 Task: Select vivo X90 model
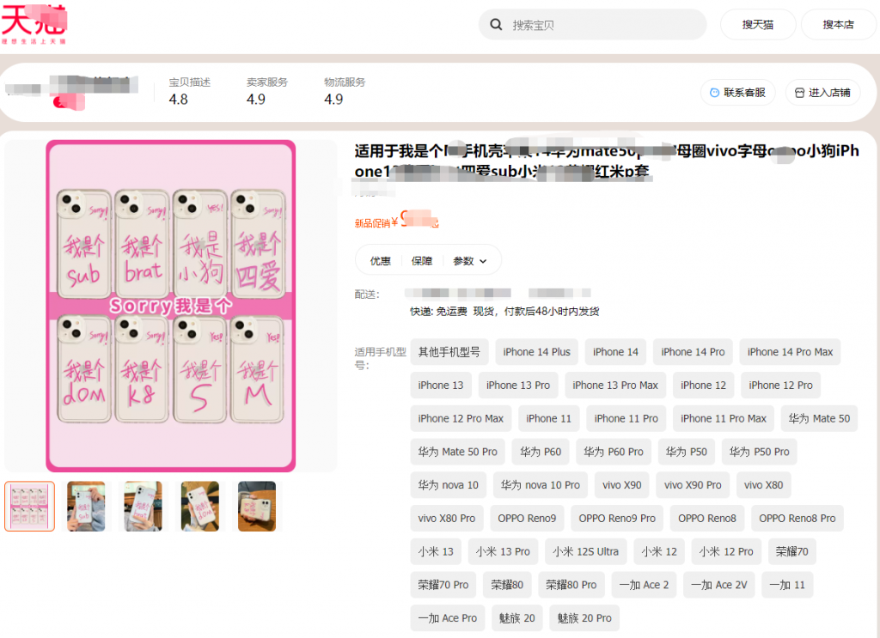tap(622, 485)
